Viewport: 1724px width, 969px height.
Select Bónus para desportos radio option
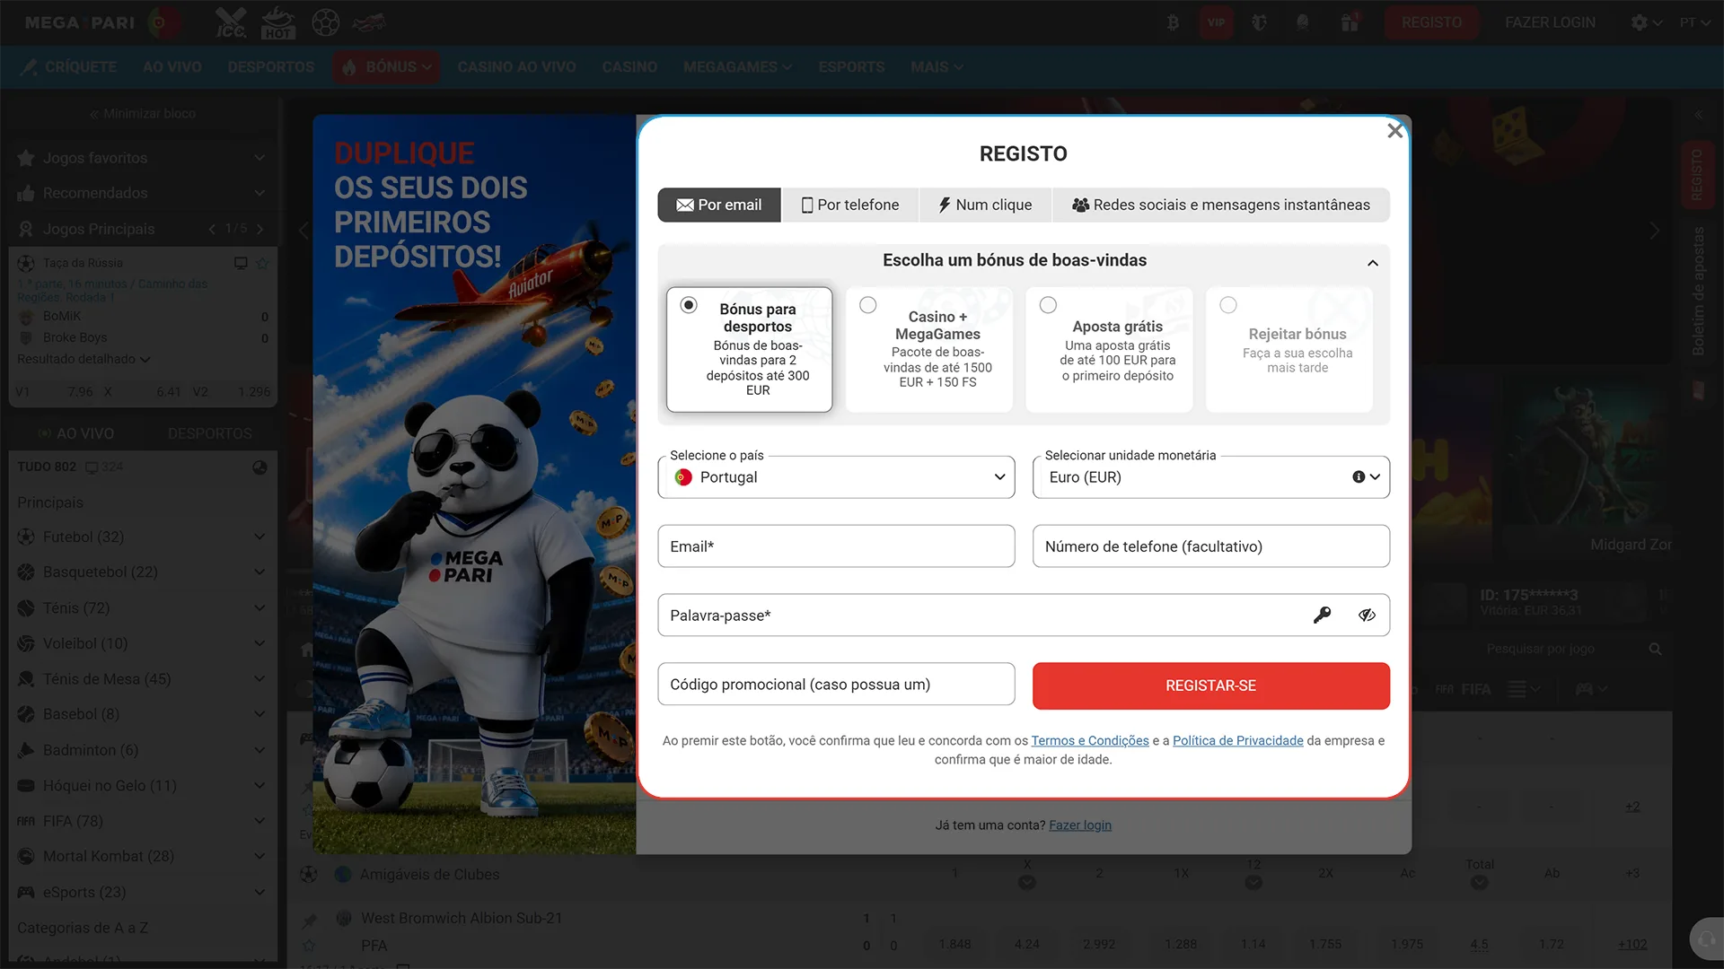[x=689, y=305]
